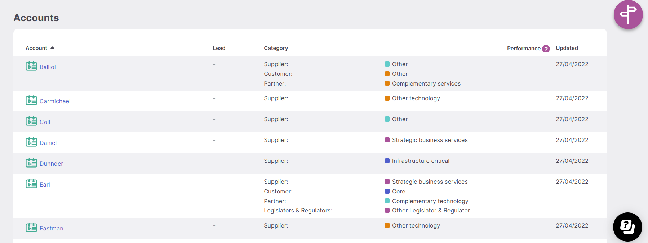Select Earl's 'Core' customer category text
Image resolution: width=648 pixels, height=243 pixels.
pyautogui.click(x=399, y=191)
